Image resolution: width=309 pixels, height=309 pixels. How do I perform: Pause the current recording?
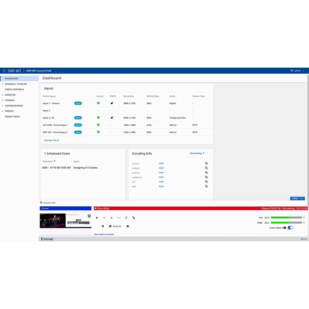coord(104,218)
